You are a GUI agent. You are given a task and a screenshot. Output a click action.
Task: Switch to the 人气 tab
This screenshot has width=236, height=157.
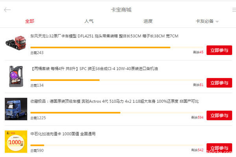[x=89, y=21]
